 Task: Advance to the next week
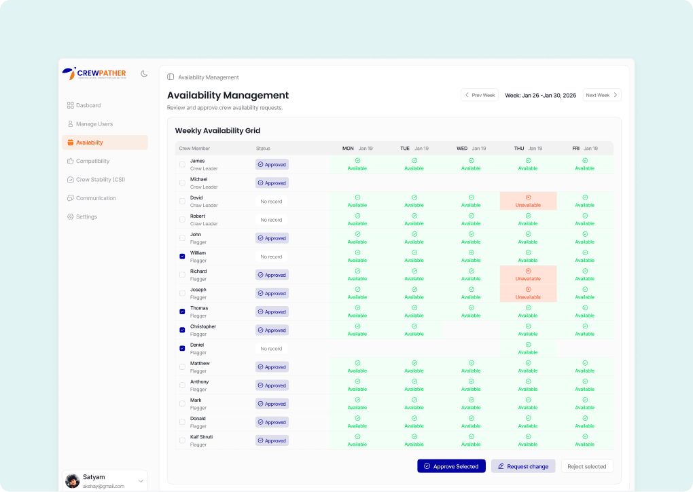(602, 95)
